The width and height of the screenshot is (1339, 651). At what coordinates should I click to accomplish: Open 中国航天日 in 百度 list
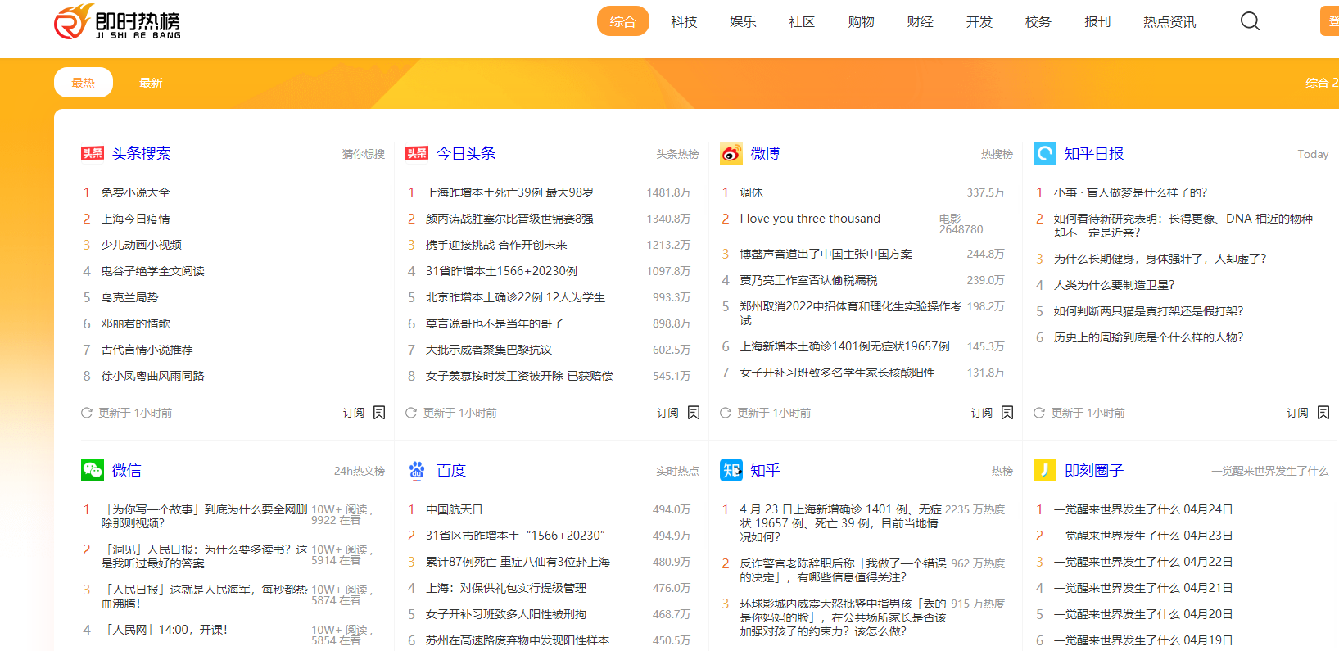455,509
